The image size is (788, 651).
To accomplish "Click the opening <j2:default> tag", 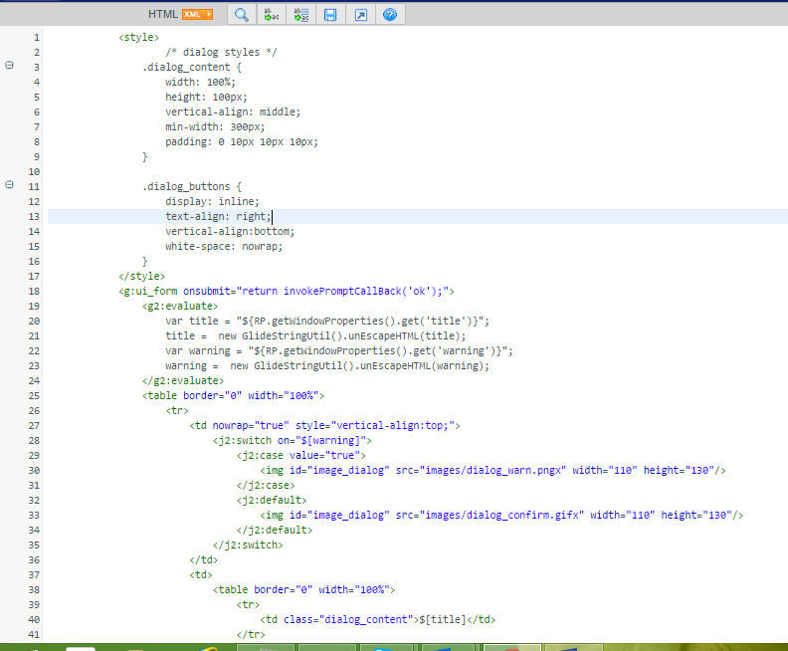I will (x=272, y=500).
